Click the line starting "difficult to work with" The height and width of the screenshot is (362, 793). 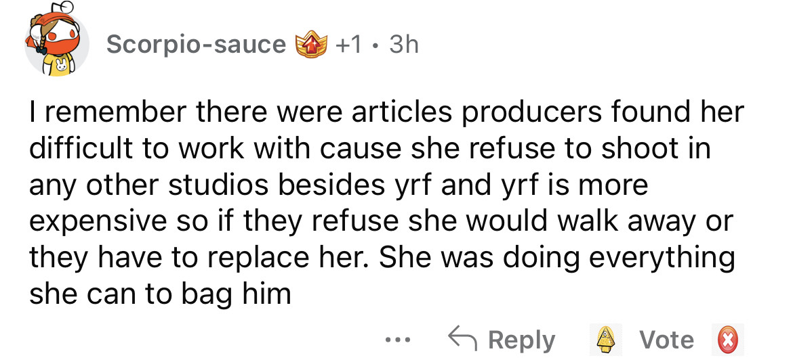370,148
